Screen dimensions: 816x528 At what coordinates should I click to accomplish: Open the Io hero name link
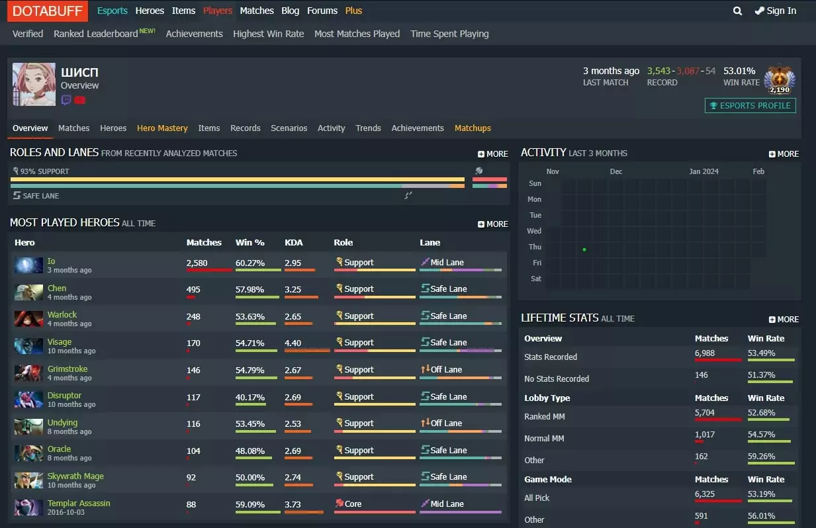pyautogui.click(x=52, y=261)
